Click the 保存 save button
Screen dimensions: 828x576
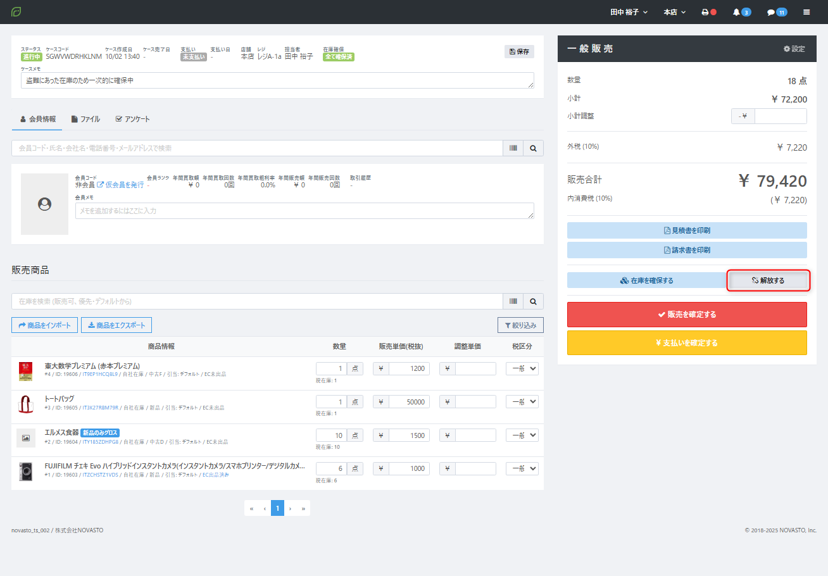click(x=519, y=52)
